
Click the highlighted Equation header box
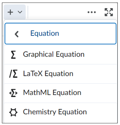click(x=60, y=33)
